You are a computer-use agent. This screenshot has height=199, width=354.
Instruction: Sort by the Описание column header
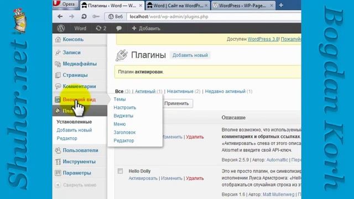point(233,118)
